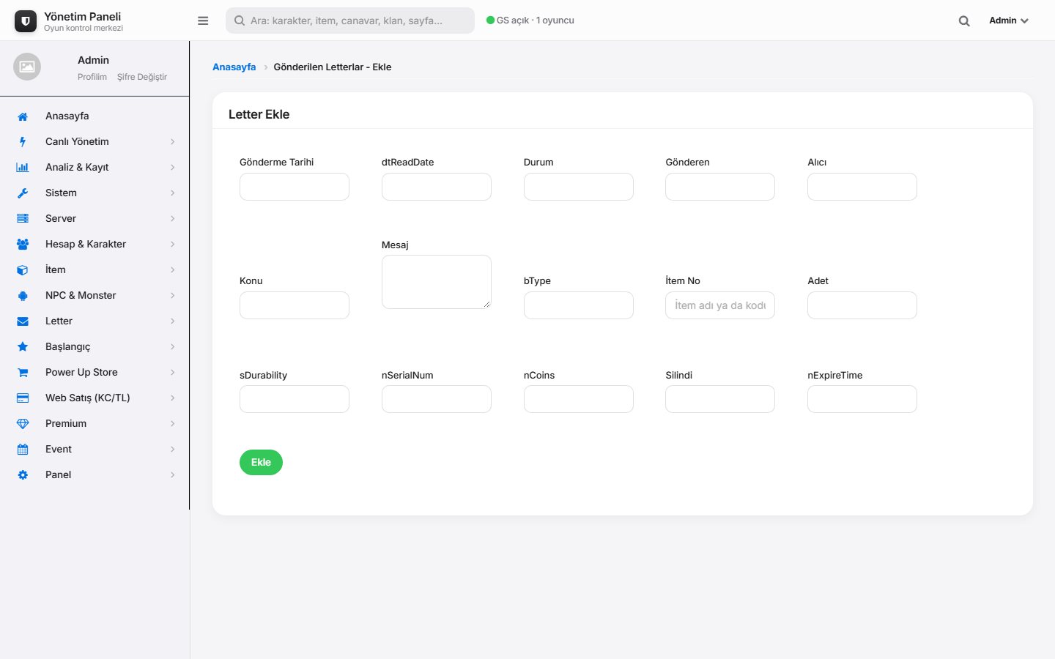Click into the Mesaj text area

click(x=437, y=282)
